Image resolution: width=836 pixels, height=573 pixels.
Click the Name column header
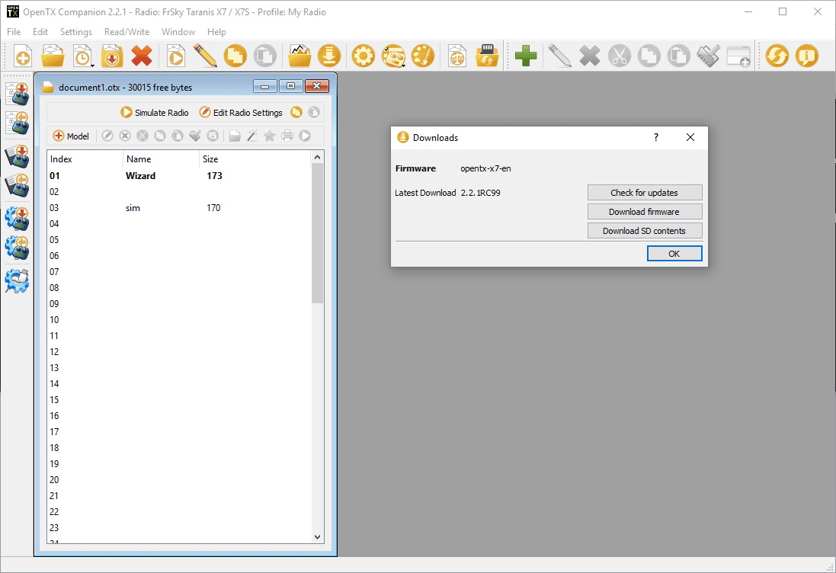coord(161,158)
